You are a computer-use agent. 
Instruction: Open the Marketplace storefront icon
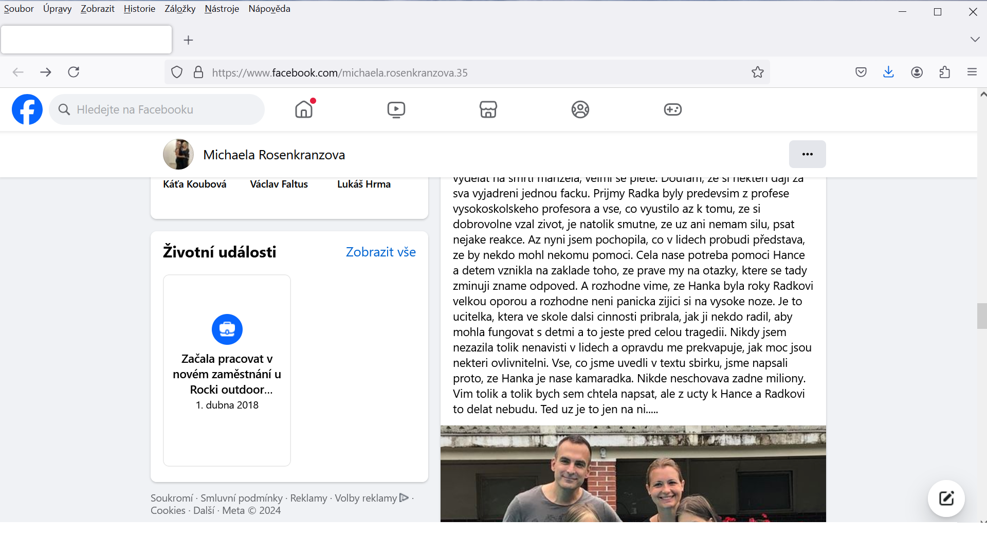(x=488, y=109)
